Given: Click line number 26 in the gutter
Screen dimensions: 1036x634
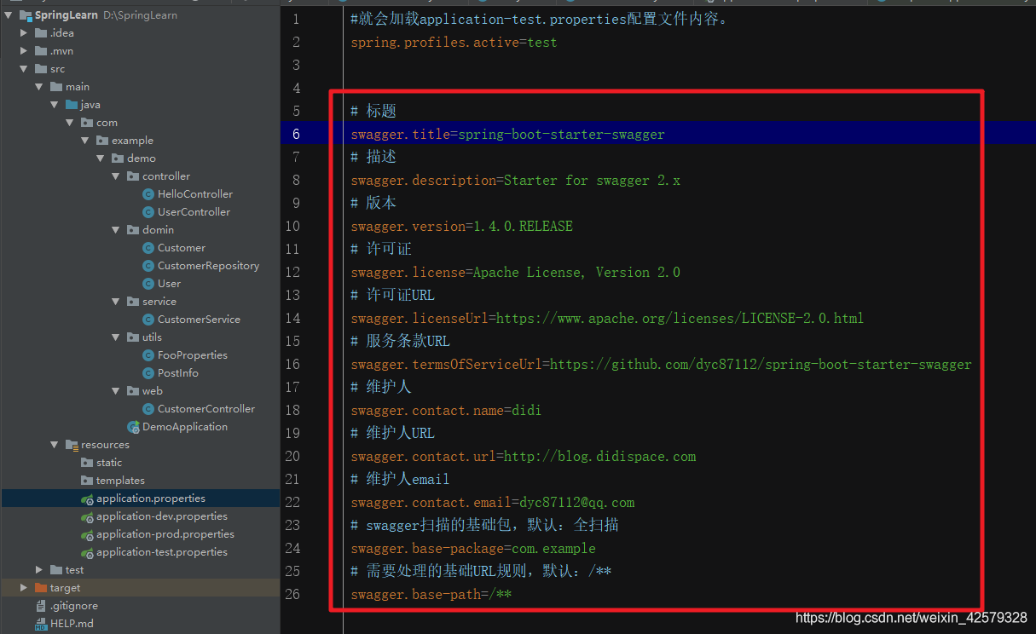Looking at the screenshot, I should 292,594.
